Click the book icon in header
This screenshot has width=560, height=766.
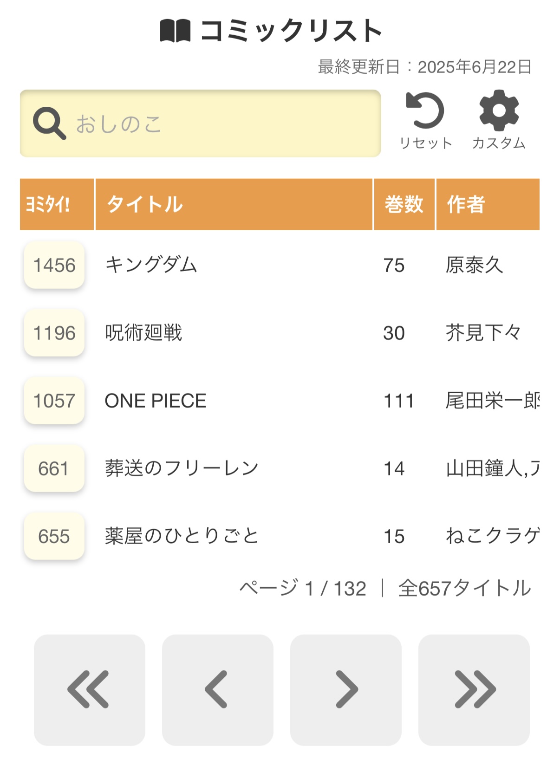176,31
